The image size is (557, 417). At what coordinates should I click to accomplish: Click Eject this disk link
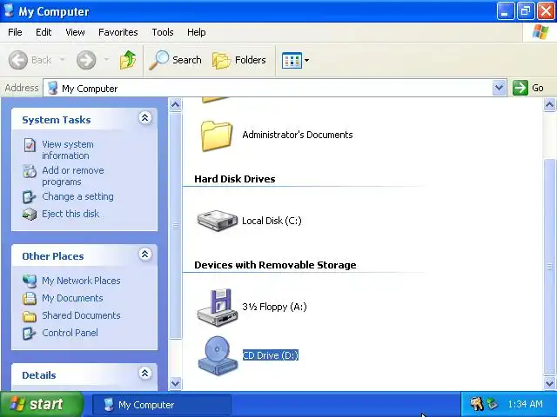70,214
